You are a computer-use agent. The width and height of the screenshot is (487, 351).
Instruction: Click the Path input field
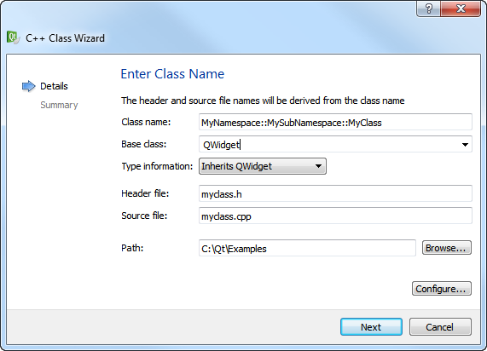[x=307, y=248]
